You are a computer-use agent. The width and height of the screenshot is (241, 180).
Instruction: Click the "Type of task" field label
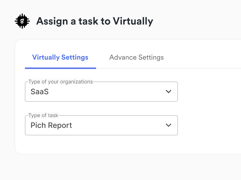click(43, 116)
